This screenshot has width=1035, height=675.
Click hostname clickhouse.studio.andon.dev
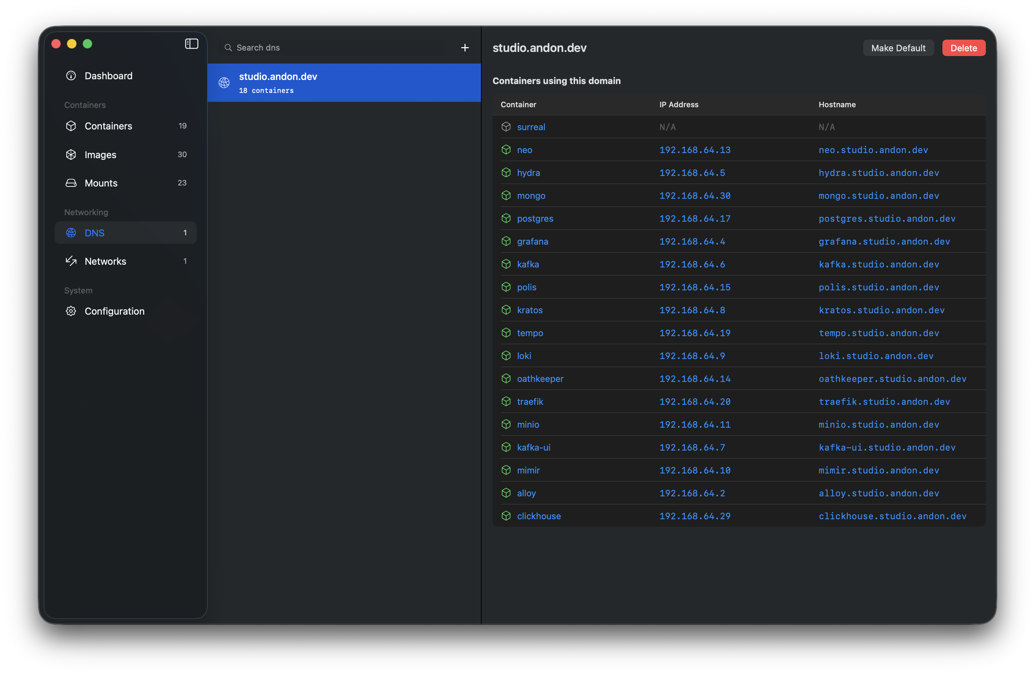(x=892, y=516)
